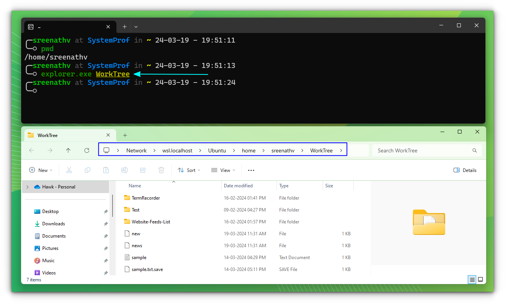Delete selection with the trash icon
505x304 pixels.
pyautogui.click(x=161, y=170)
